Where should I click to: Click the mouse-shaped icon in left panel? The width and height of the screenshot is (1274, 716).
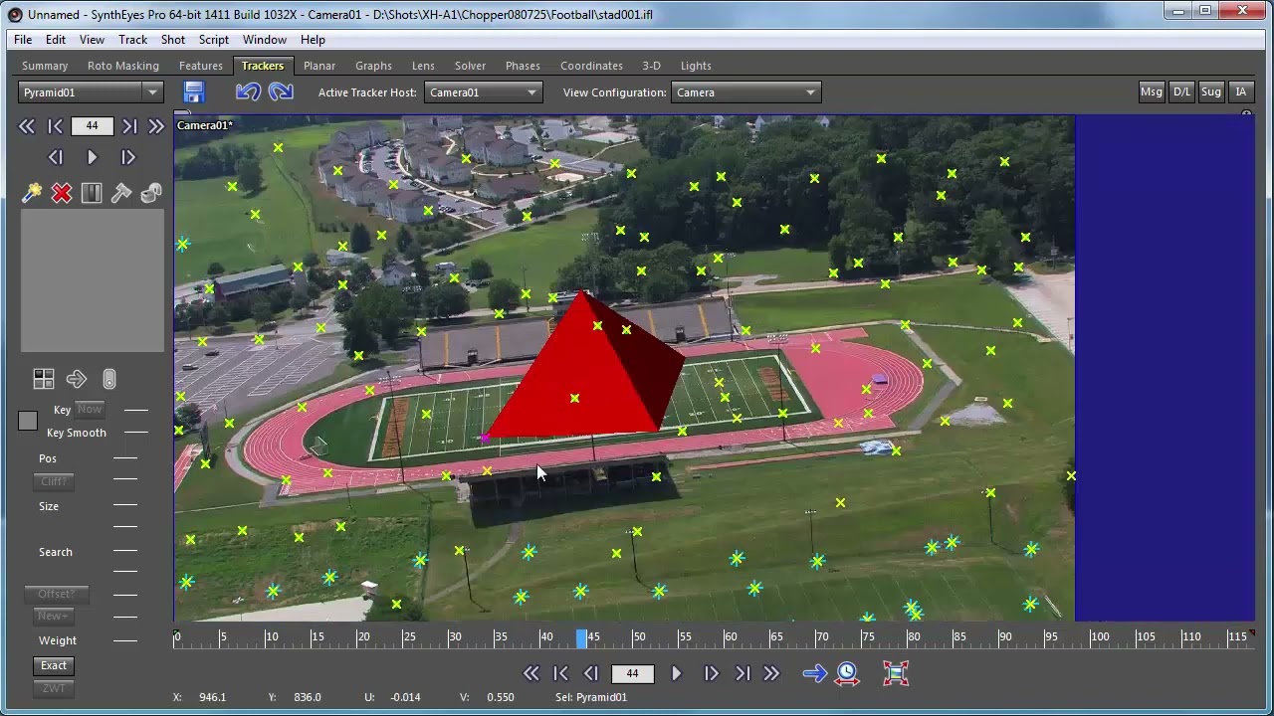click(x=109, y=379)
